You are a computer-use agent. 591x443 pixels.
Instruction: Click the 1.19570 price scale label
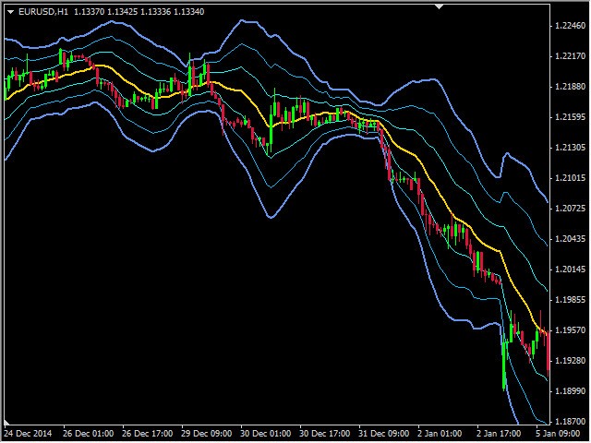tap(570, 330)
